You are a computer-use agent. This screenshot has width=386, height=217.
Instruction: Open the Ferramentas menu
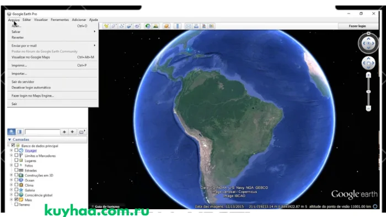click(60, 20)
